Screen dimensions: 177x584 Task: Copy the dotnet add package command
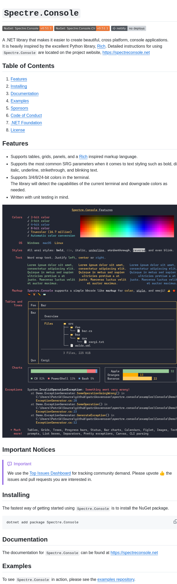click(x=175, y=522)
